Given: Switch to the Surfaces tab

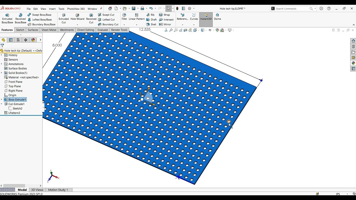Looking at the screenshot, I should click(x=33, y=30).
